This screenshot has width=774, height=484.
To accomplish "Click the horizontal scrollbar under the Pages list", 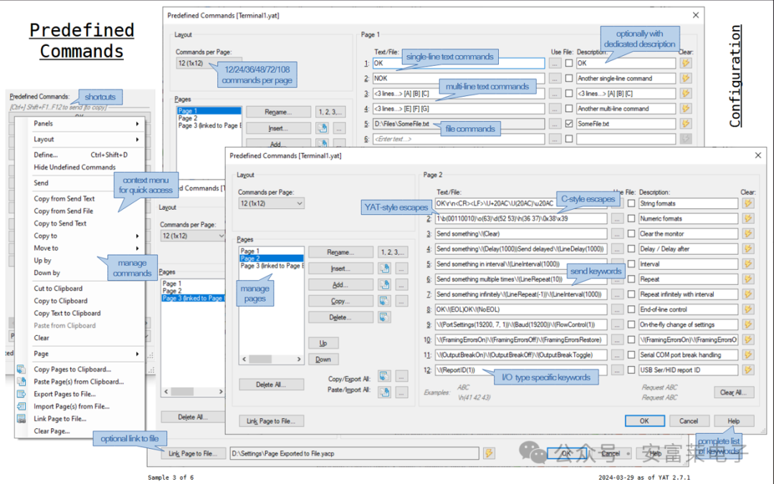I will tap(272, 359).
